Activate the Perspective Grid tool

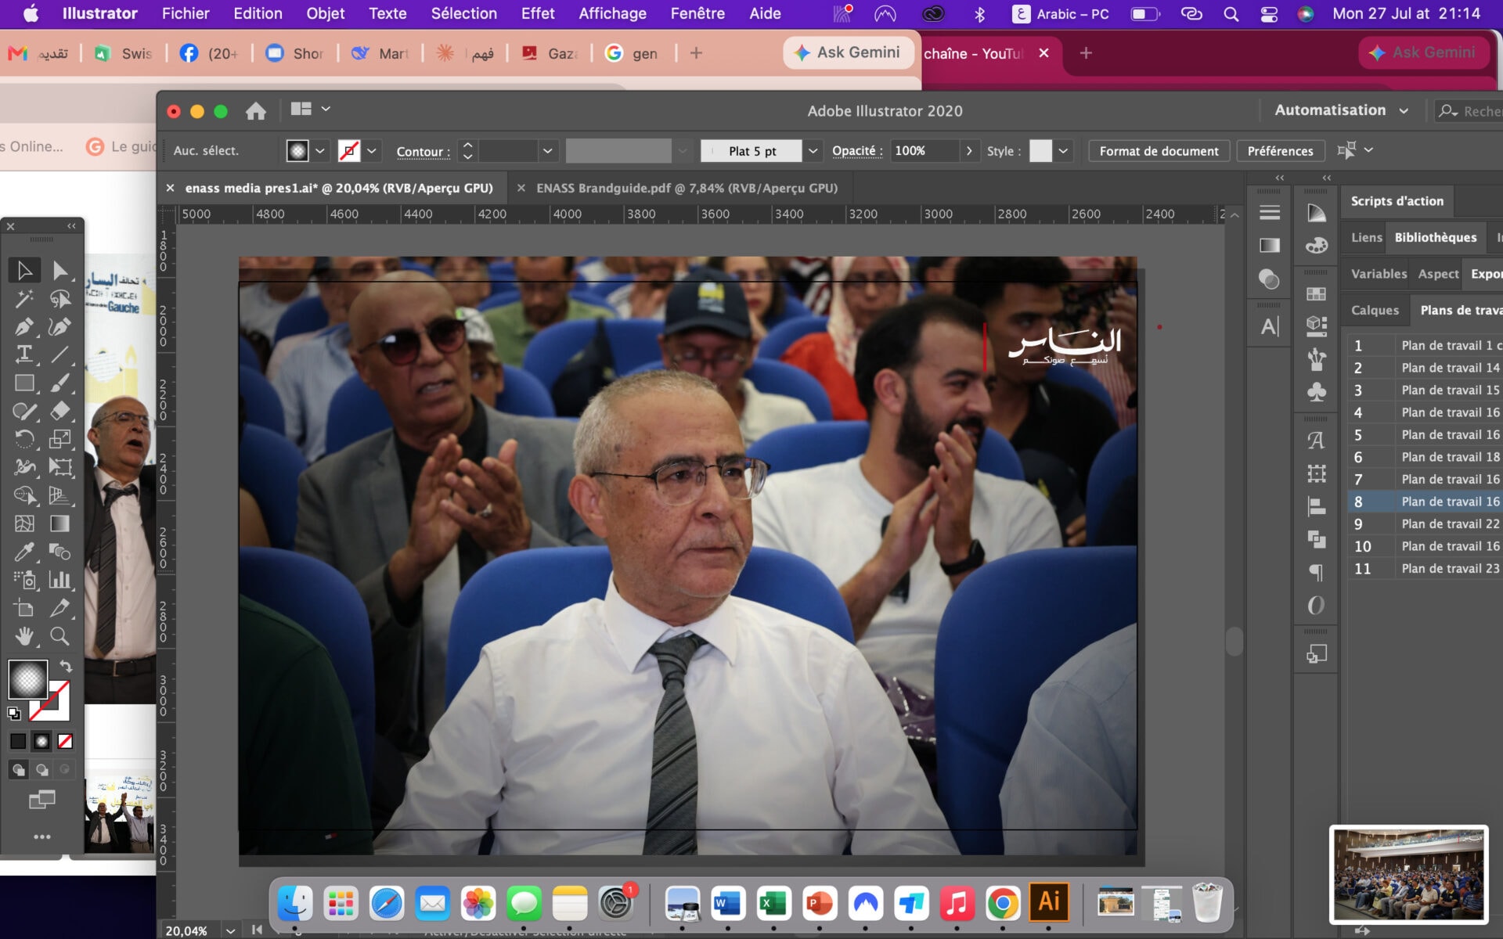[x=59, y=495]
